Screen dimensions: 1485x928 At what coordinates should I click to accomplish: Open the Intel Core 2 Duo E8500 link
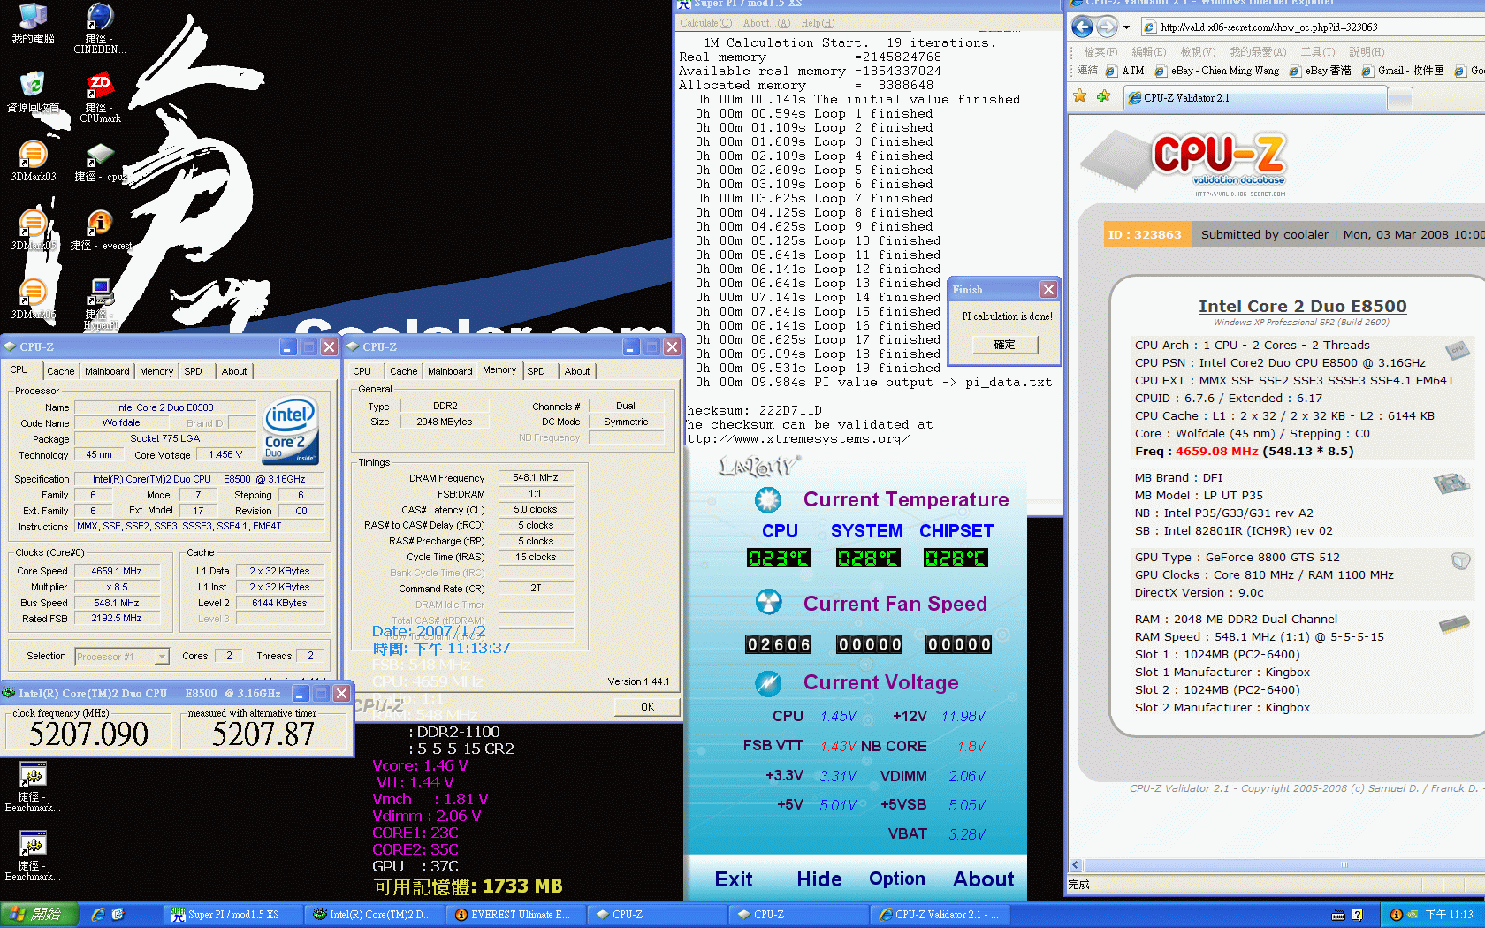tap(1302, 307)
